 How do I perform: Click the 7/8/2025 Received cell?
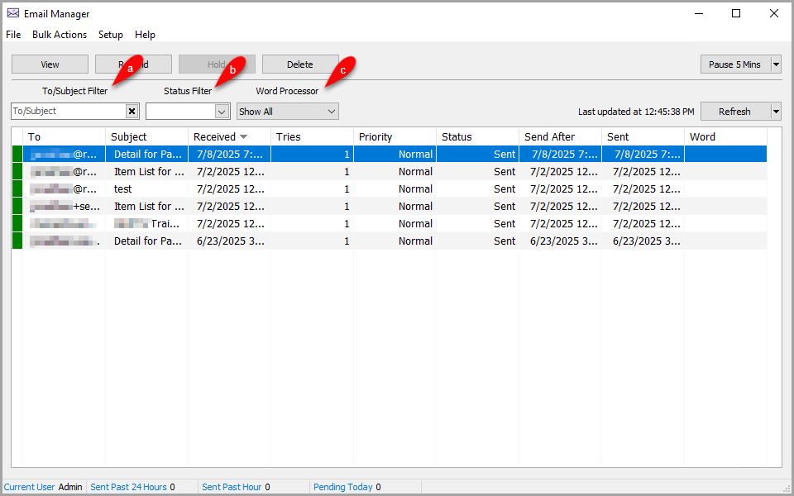(x=229, y=155)
